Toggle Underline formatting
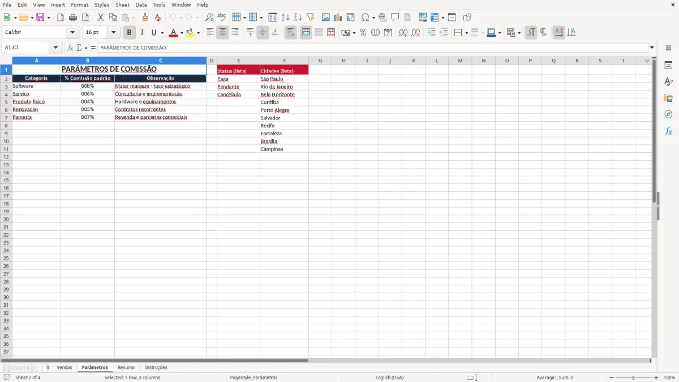679x382 pixels. (153, 33)
